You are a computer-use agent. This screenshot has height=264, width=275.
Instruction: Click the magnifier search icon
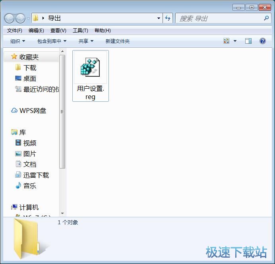coord(266,18)
